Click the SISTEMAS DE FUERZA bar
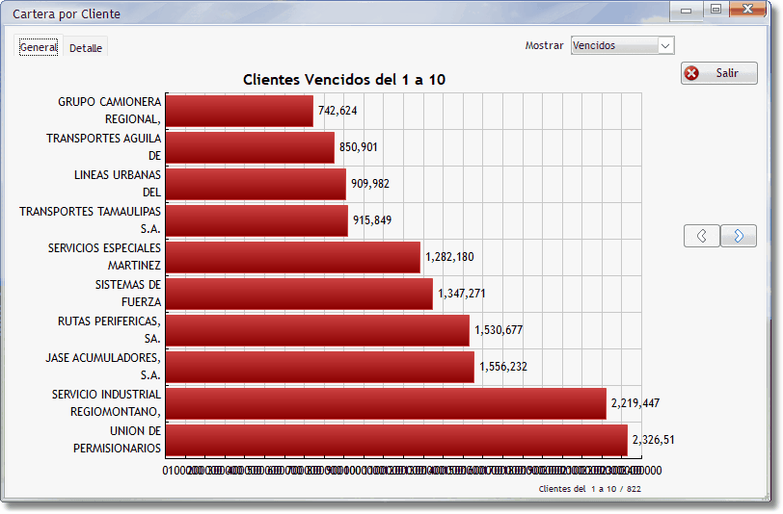This screenshot has height=514, width=783. click(299, 294)
